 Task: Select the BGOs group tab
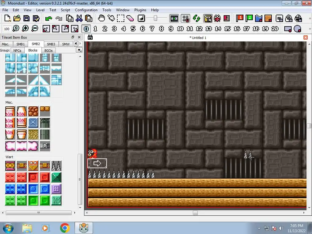(48, 51)
